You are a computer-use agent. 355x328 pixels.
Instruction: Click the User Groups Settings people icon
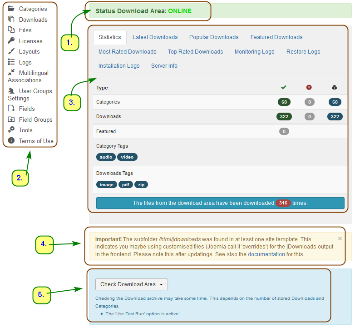click(x=11, y=90)
